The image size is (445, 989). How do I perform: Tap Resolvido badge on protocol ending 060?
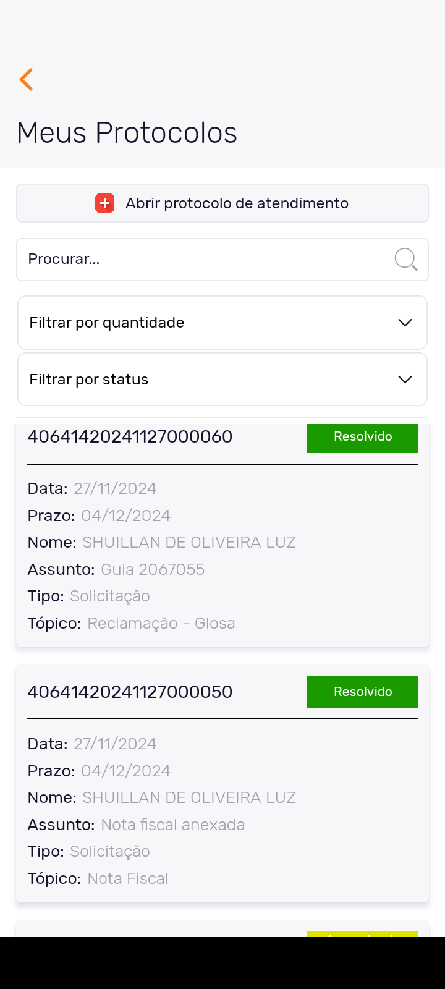[x=363, y=438]
